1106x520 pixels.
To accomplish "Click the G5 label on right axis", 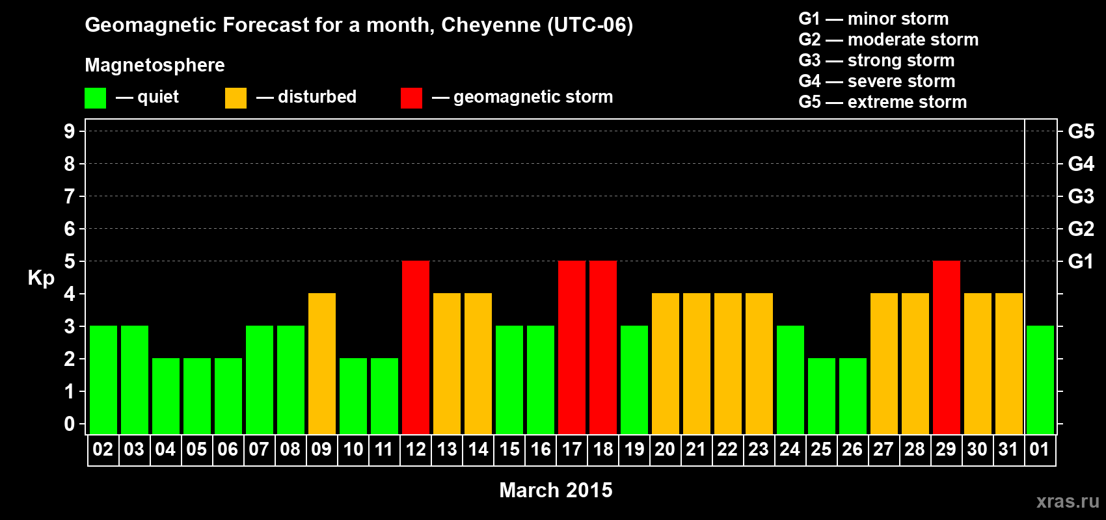I will (1081, 131).
